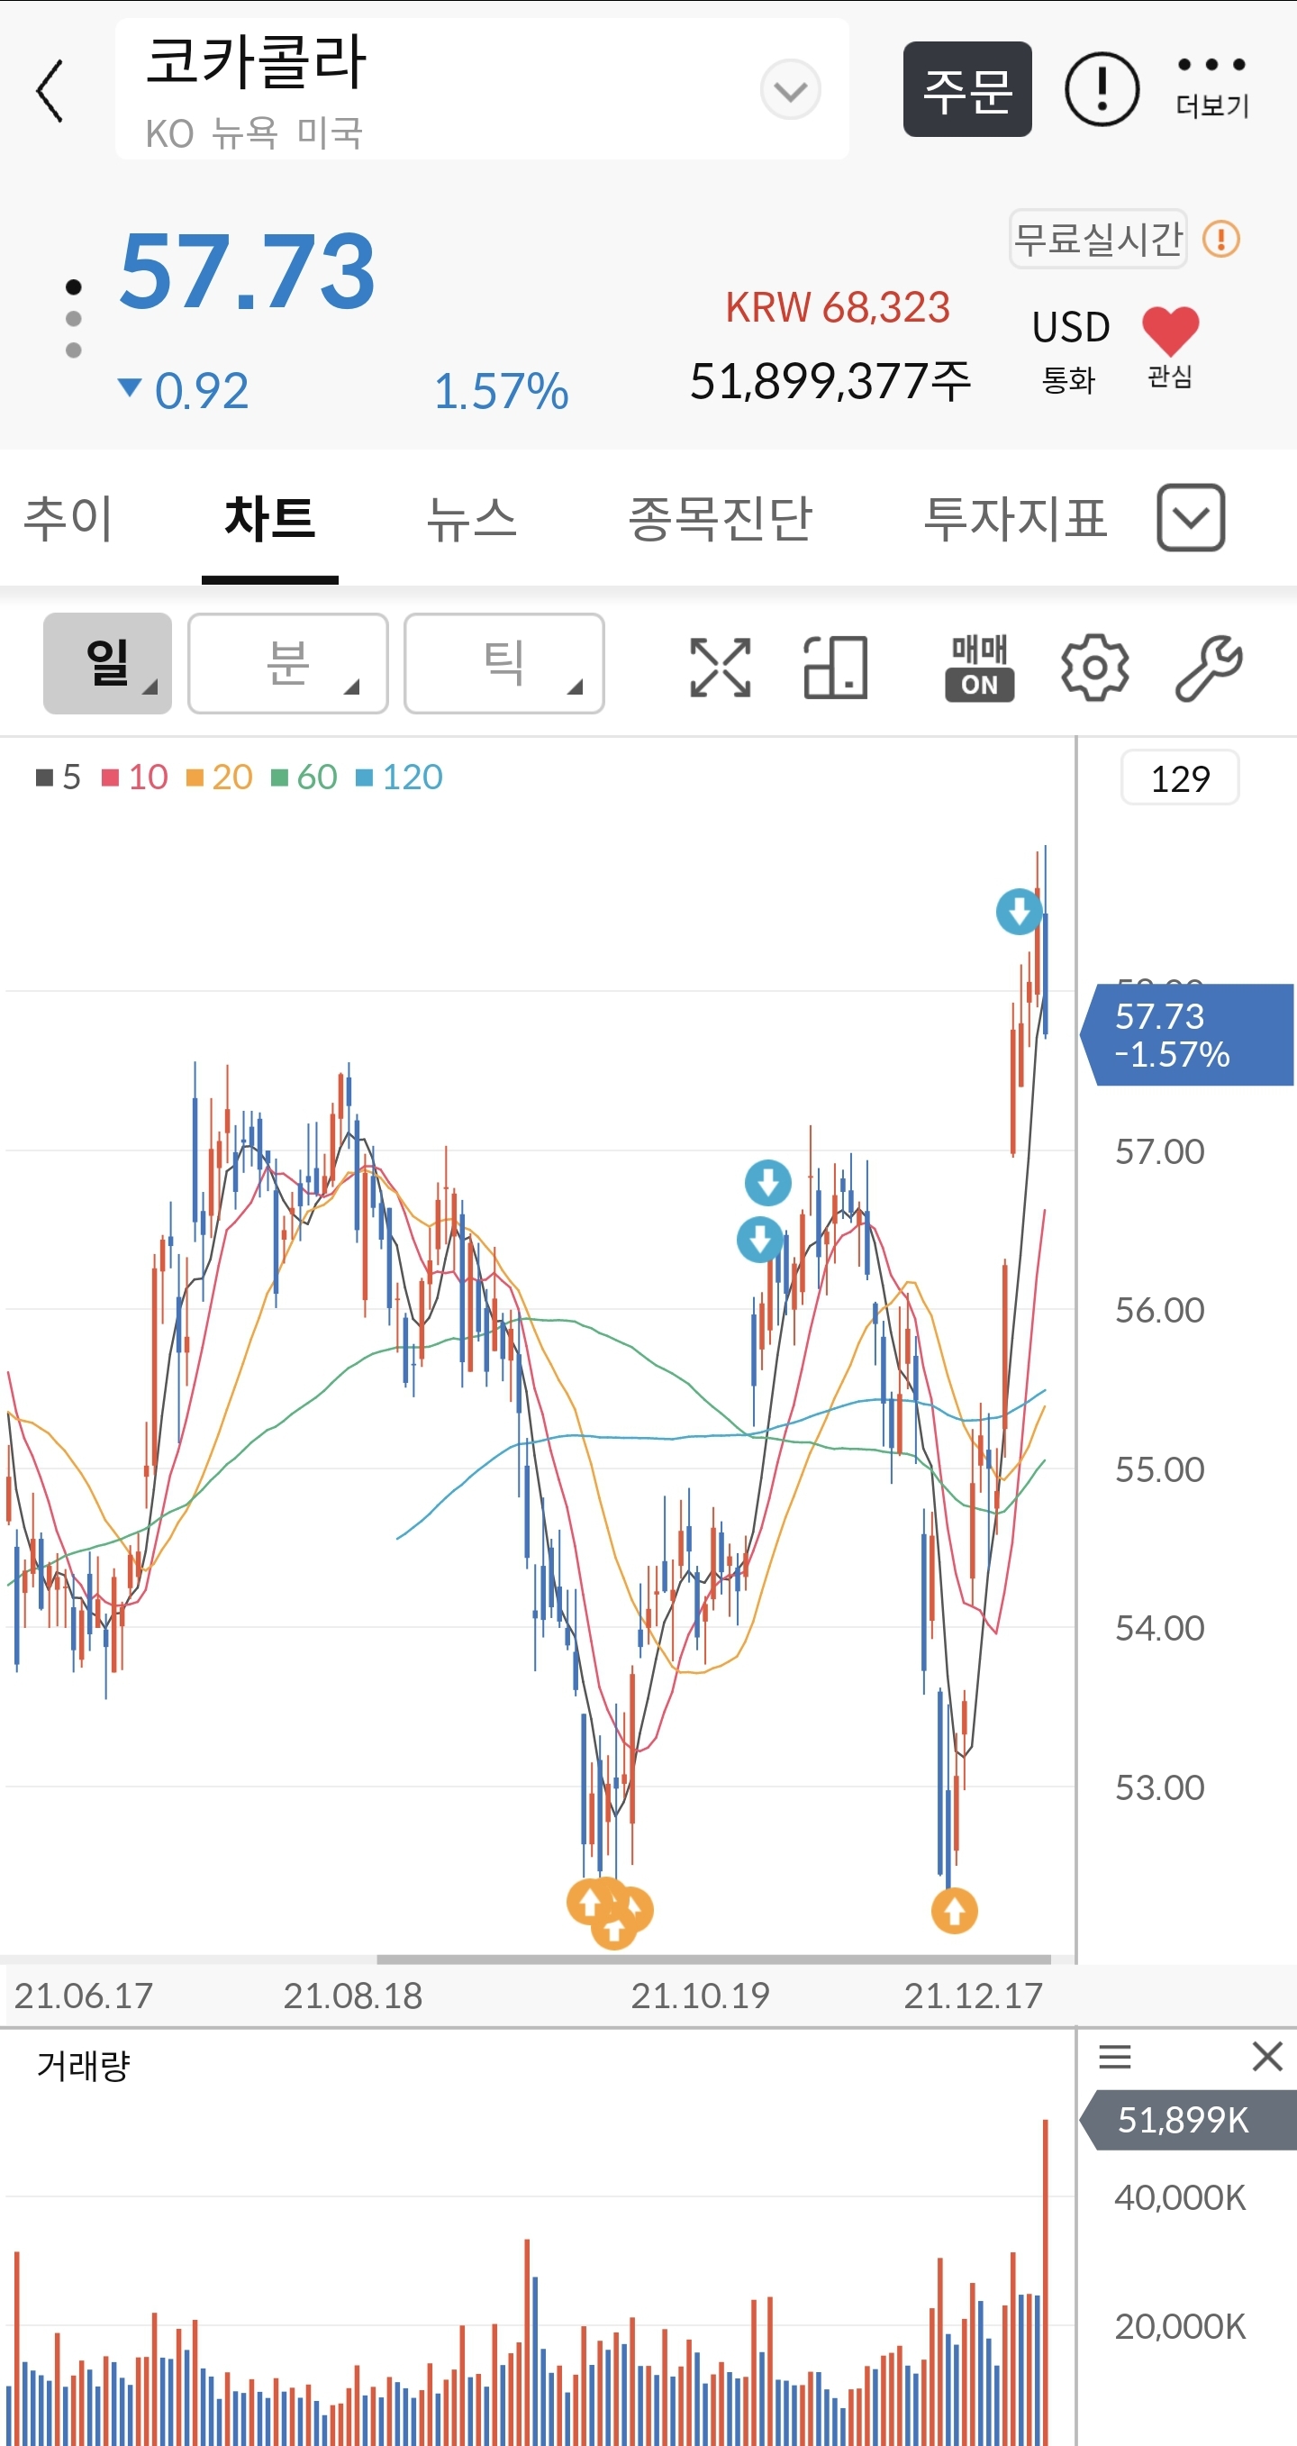1297x2446 pixels.
Task: Tap the orange buy marker cluster at the late-September low
Action: pos(610,1913)
